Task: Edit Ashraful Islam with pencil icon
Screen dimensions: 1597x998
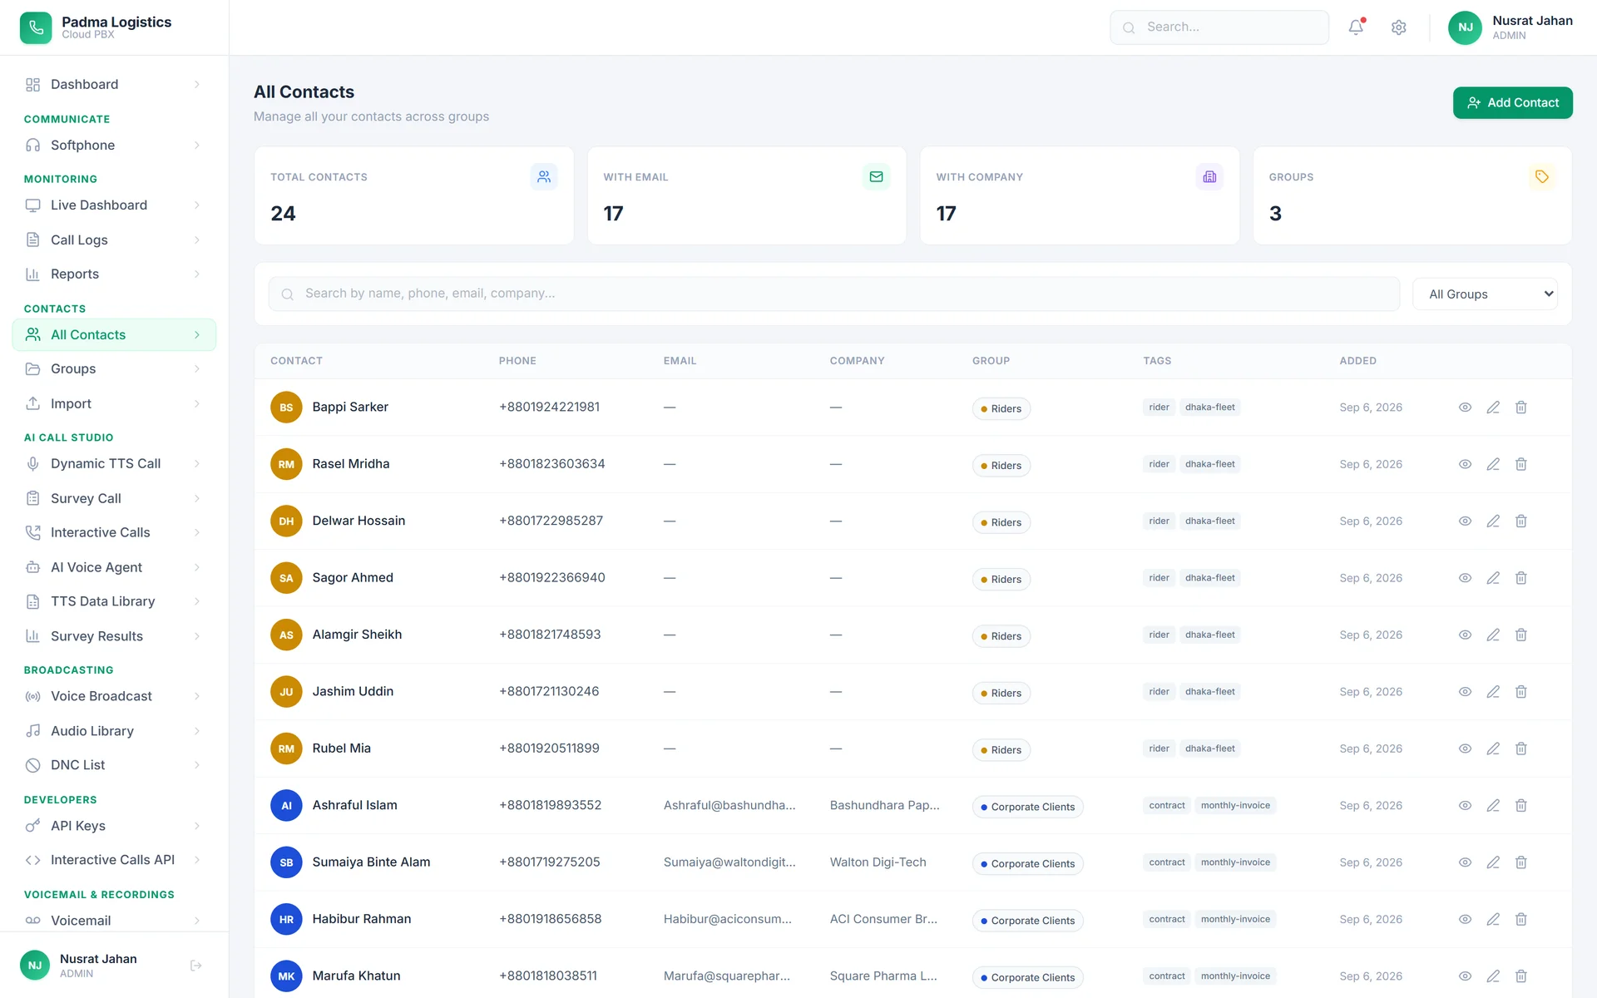Action: (1493, 806)
